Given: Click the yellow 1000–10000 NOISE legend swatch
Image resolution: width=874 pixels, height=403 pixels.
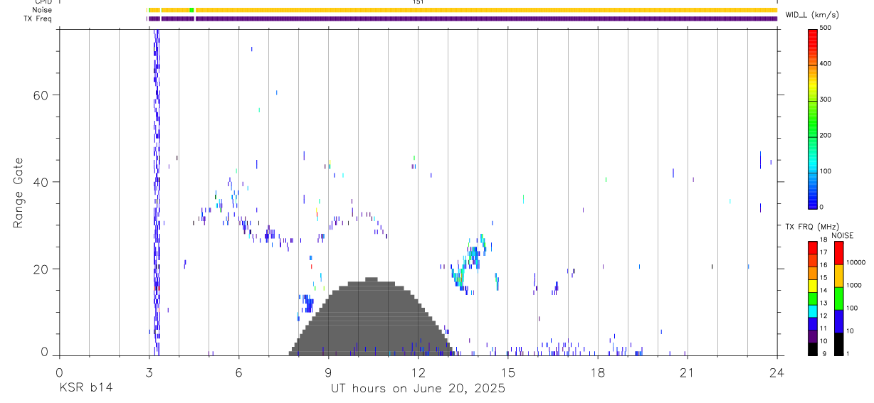Looking at the screenshot, I should click(x=838, y=276).
